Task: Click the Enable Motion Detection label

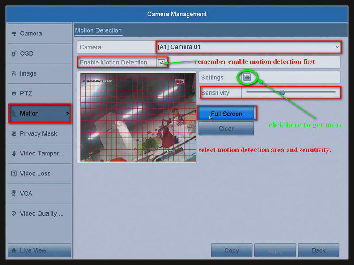Action: point(113,62)
